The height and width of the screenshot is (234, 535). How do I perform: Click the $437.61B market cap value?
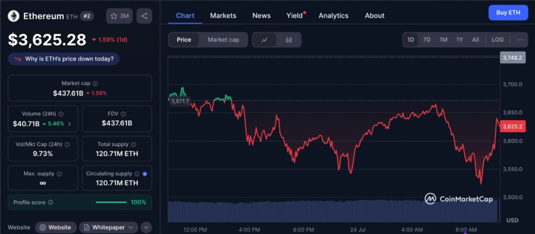coord(68,93)
